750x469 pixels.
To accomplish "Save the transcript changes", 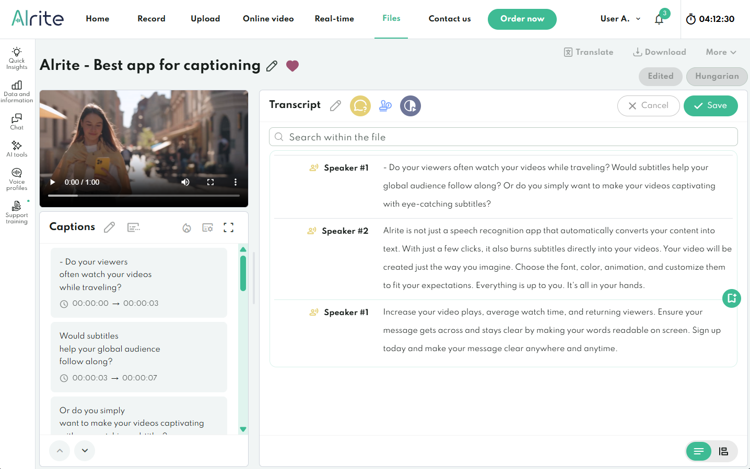I will [711, 106].
